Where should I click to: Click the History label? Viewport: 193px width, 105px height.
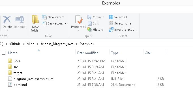(x=98, y=30)
